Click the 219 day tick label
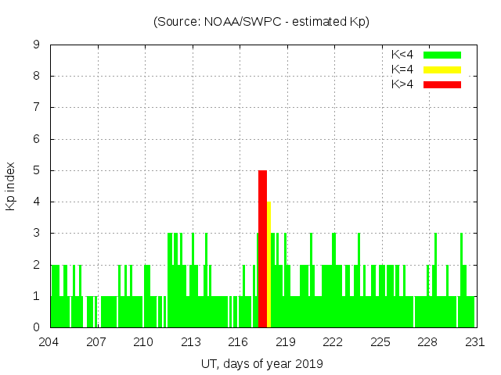 [x=286, y=342]
